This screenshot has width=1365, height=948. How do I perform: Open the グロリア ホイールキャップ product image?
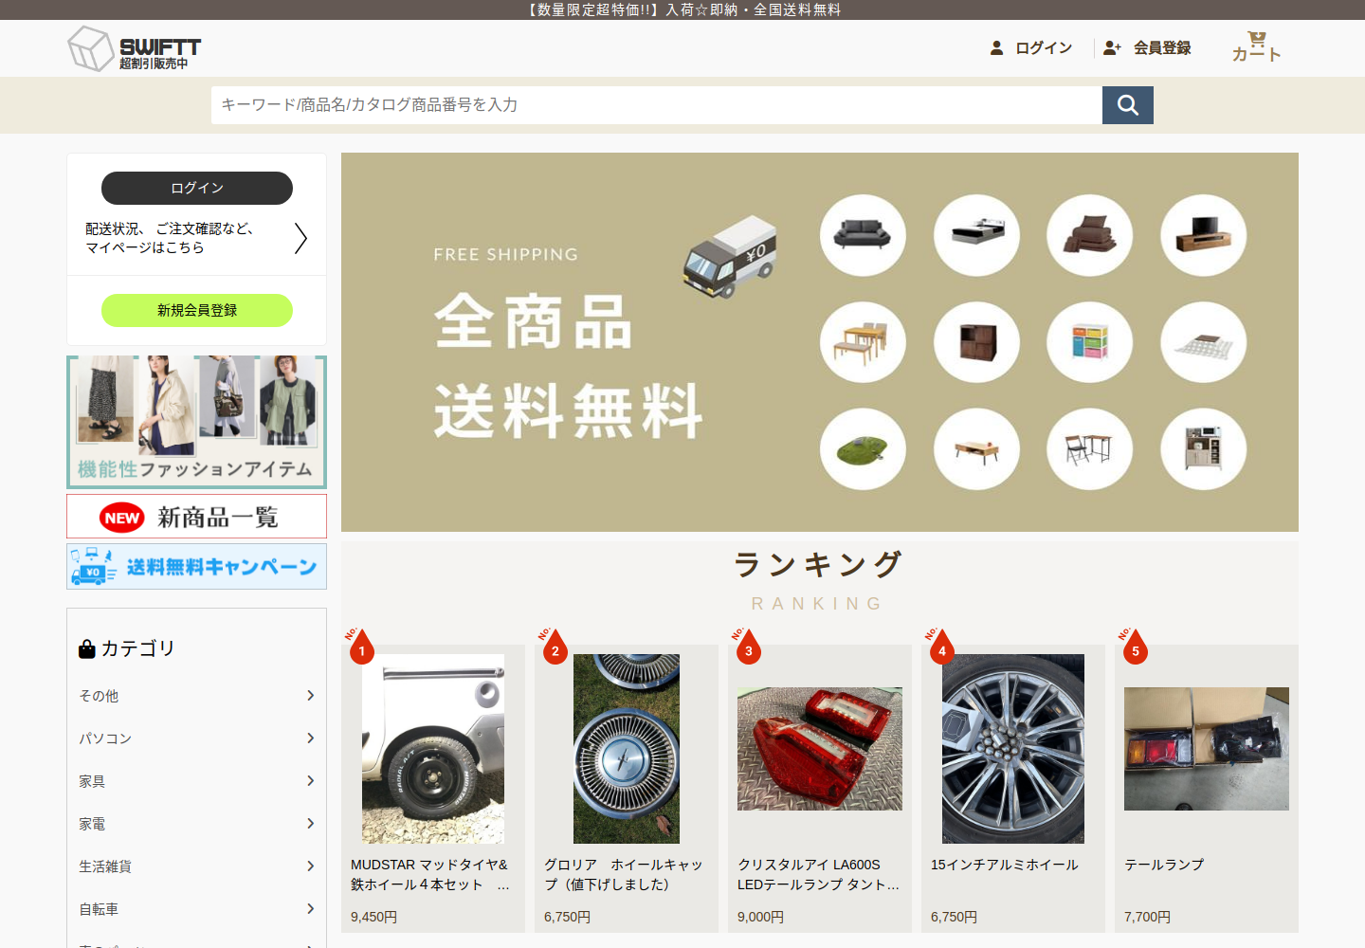(627, 749)
